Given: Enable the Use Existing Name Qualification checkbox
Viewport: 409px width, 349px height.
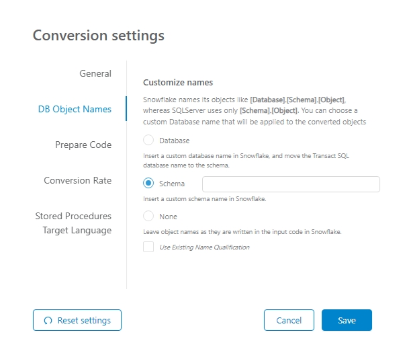Looking at the screenshot, I should [148, 247].
